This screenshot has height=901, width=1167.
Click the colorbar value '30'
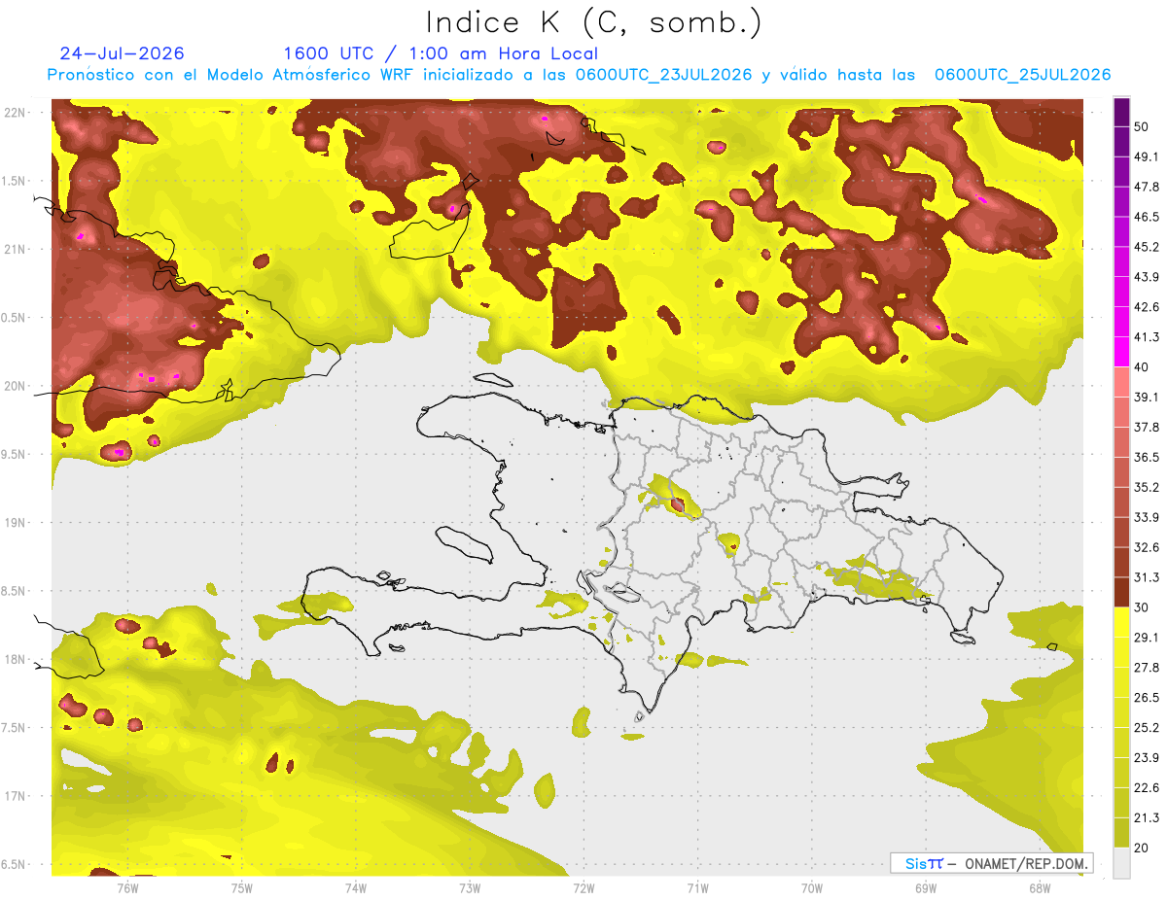point(1143,606)
